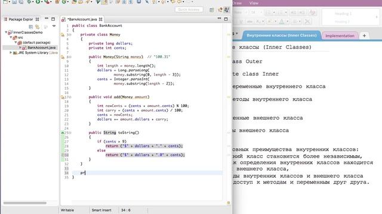Click warning marker on line 3

click(x=62, y=34)
